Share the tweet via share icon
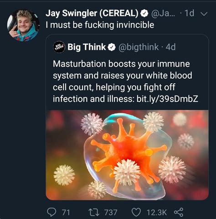 pos(179,212)
